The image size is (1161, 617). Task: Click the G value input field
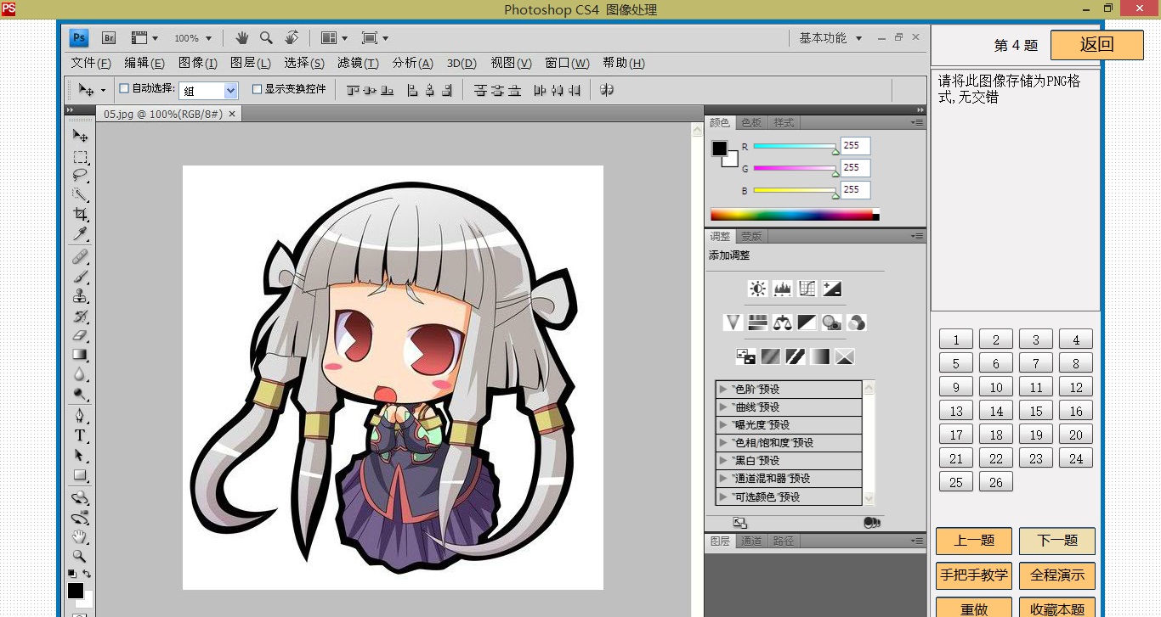(x=855, y=167)
